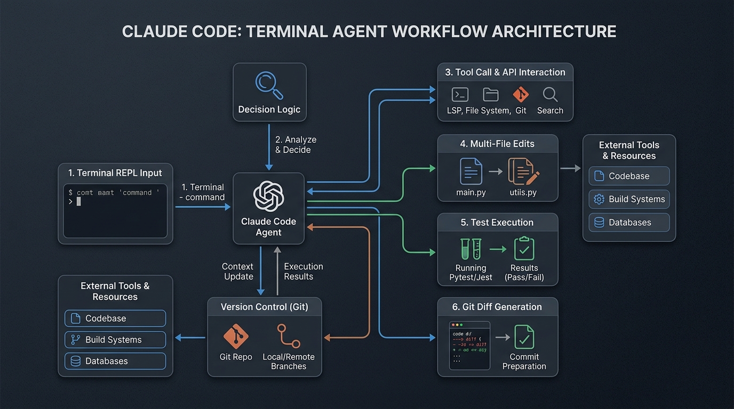The width and height of the screenshot is (734, 409).
Task: Click the '$ comt mamt command' terminal line
Action: 114,193
